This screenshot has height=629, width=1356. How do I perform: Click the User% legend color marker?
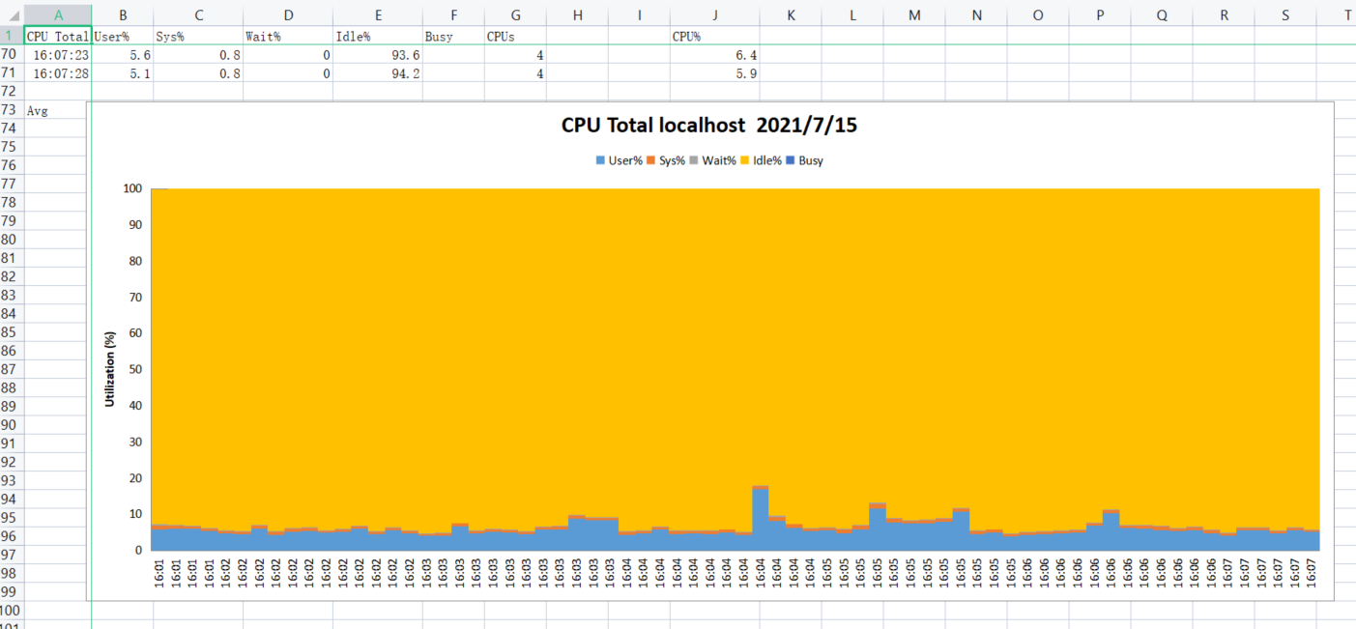[601, 161]
